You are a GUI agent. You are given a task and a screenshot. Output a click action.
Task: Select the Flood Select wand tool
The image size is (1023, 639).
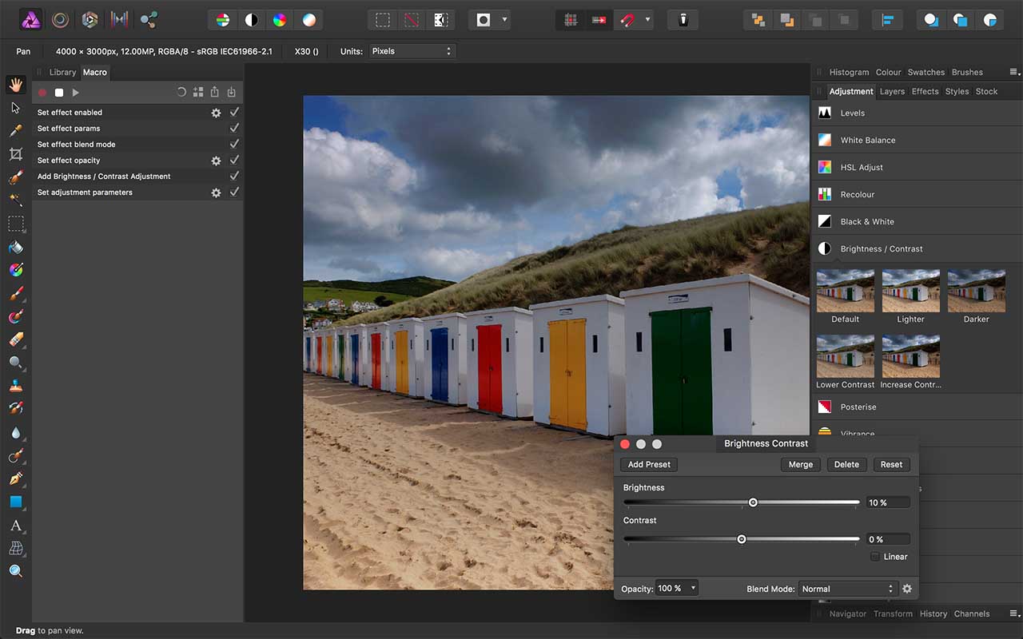(15, 200)
